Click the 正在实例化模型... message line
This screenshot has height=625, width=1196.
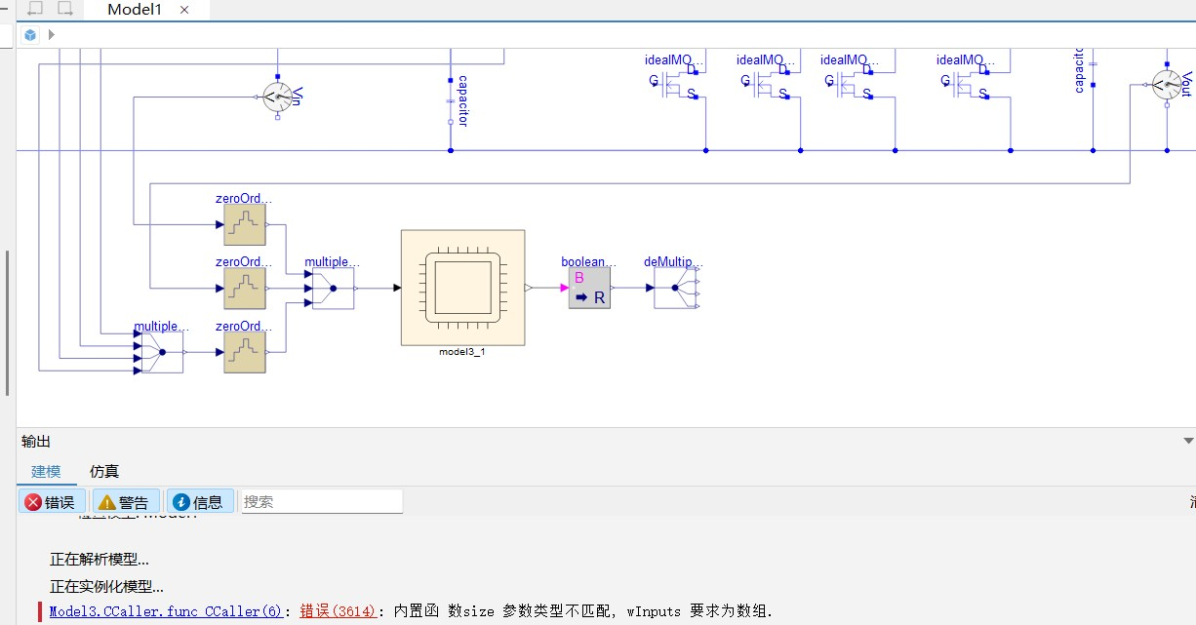106,586
